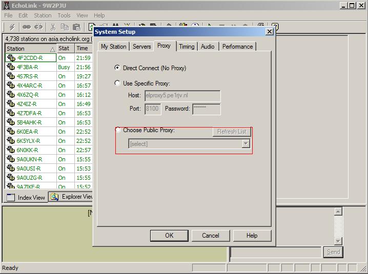
Task: Click the repeater icon beside 9A0UKN-R
Action: (x=11, y=159)
